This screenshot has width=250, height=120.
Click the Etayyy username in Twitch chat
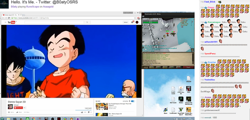tap(212, 7)
